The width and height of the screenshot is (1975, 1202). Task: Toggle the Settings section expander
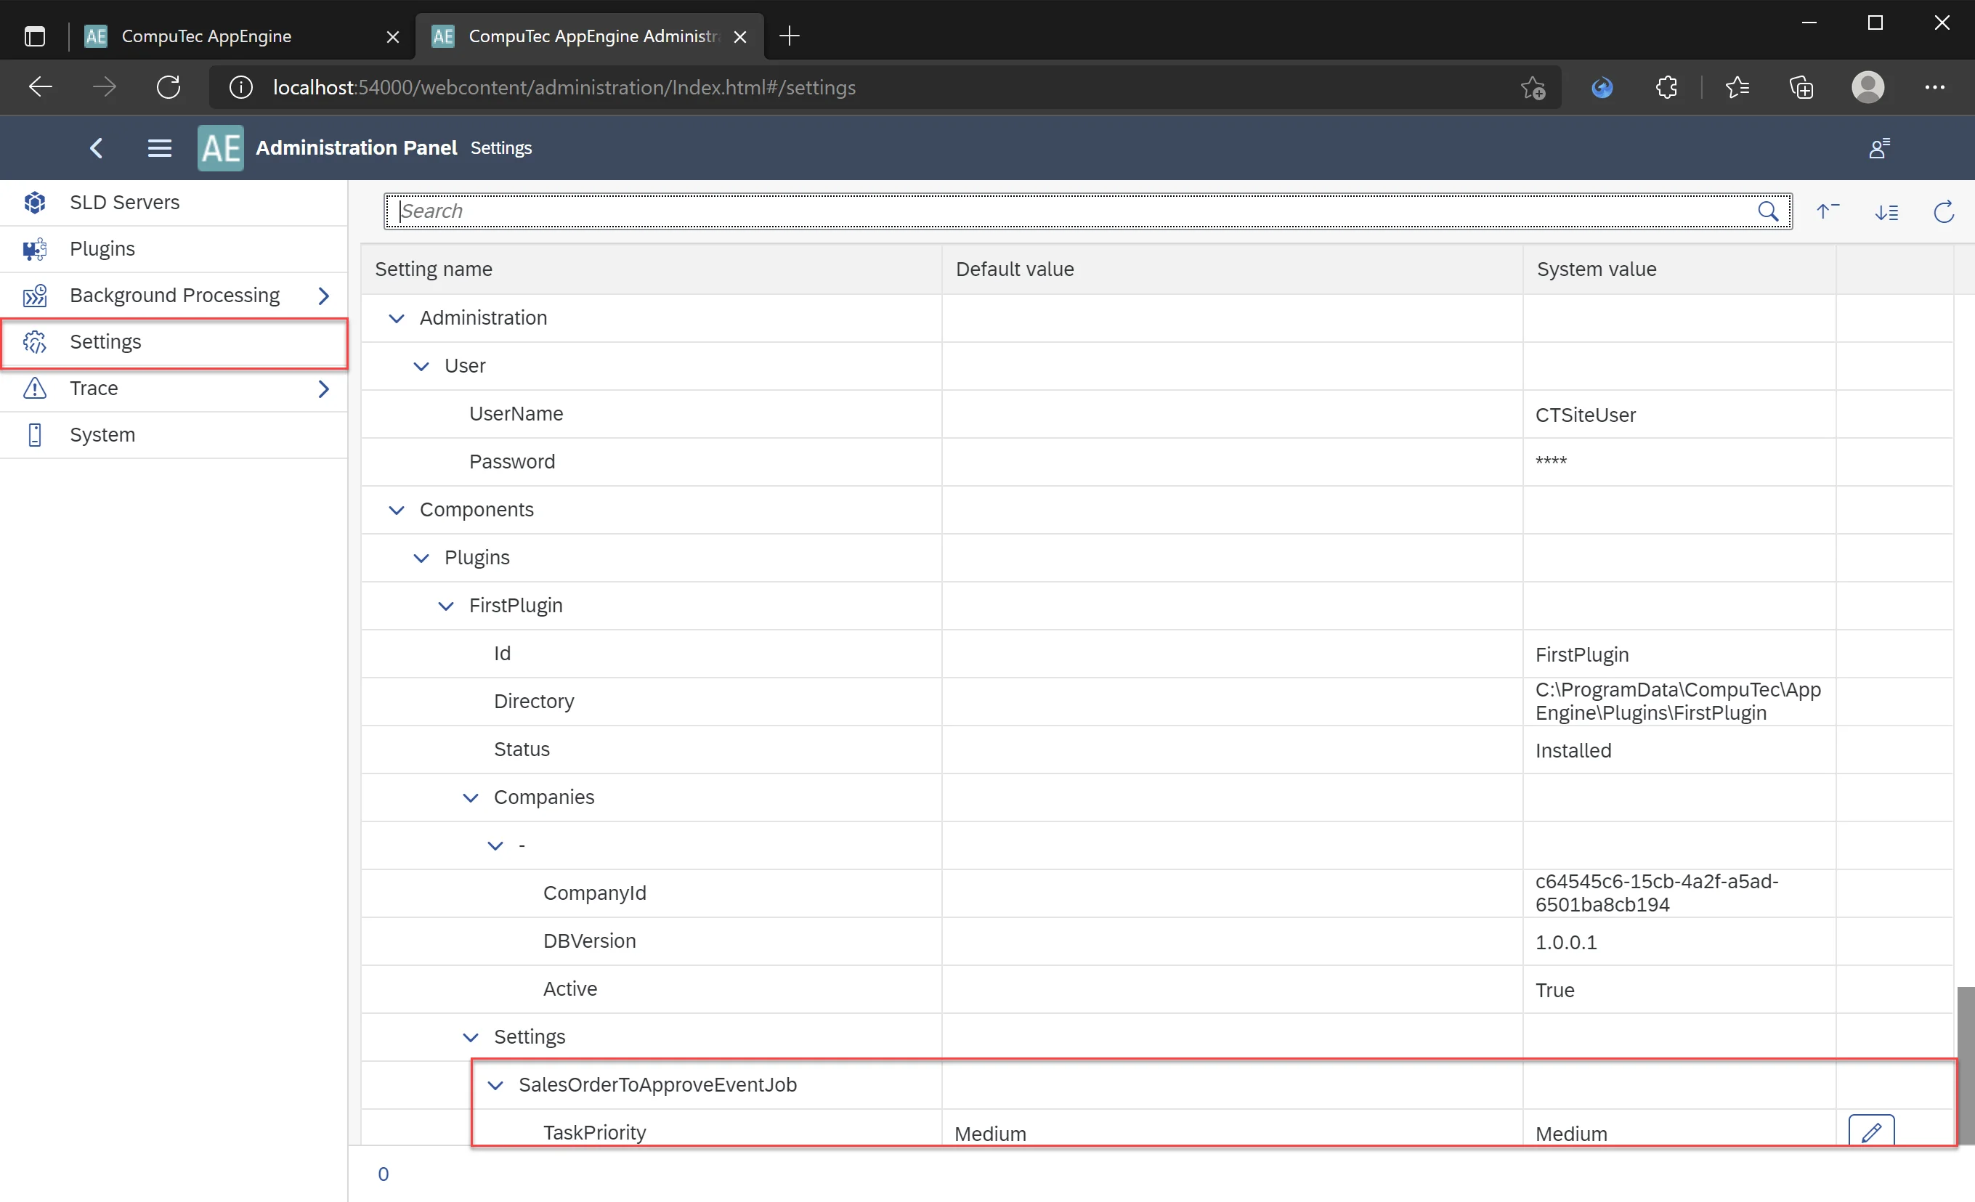pyautogui.click(x=471, y=1037)
